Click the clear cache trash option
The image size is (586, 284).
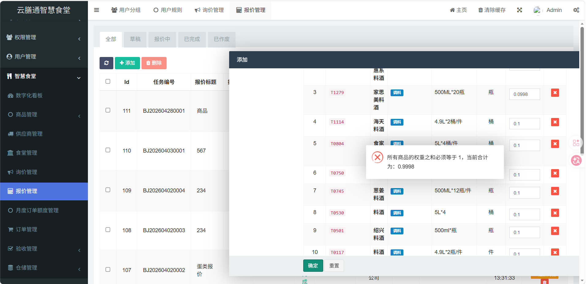(x=492, y=10)
